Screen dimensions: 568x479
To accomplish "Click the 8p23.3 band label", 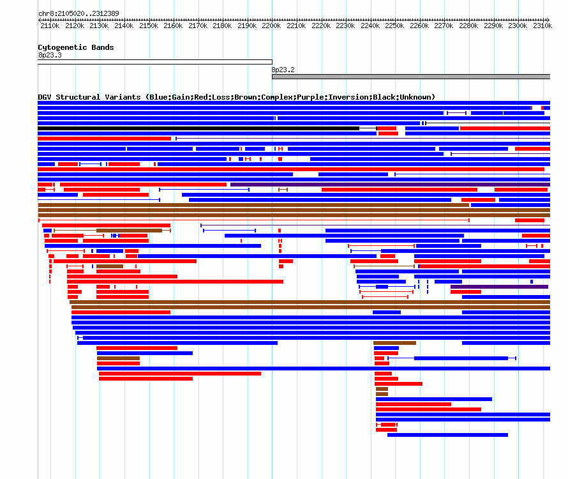I will (50, 55).
